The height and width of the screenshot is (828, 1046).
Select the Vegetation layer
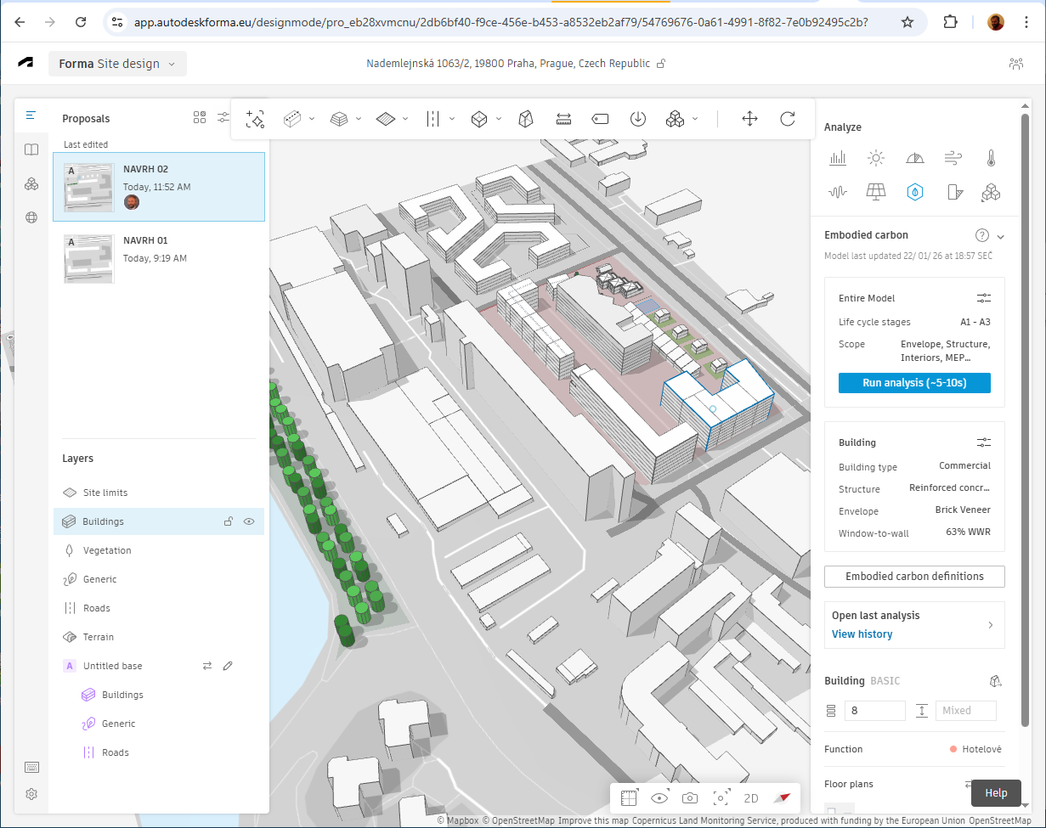[107, 550]
